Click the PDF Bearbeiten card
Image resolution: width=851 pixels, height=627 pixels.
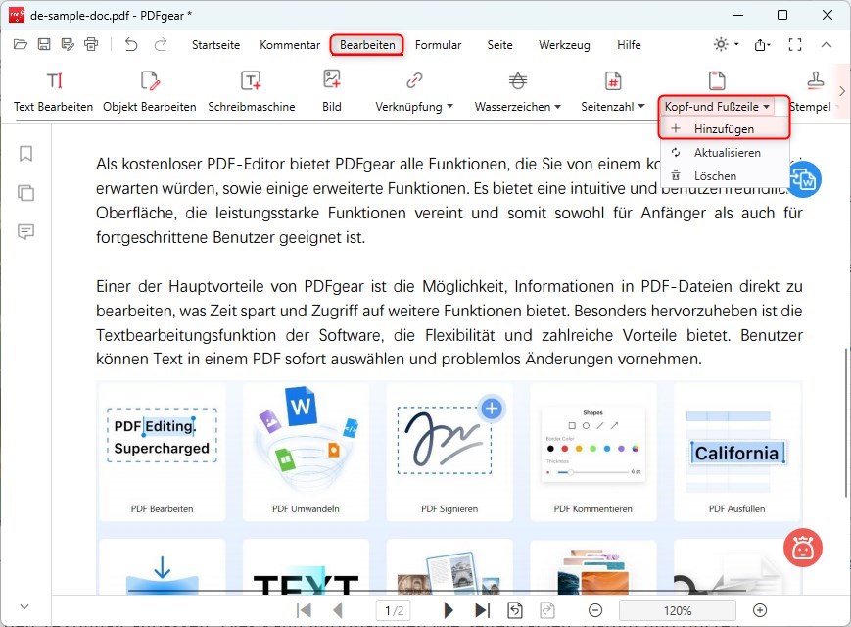[162, 452]
